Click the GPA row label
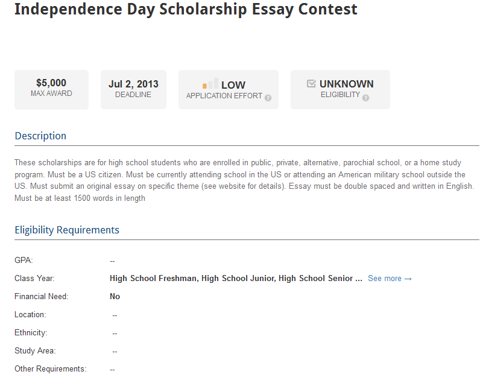The width and height of the screenshot is (489, 386). 24,260
